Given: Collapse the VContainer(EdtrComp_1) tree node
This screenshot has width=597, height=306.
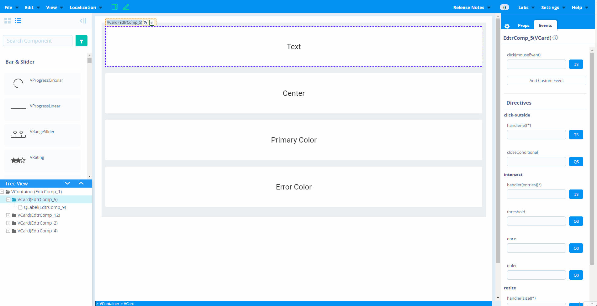Looking at the screenshot, I should [x=2, y=192].
